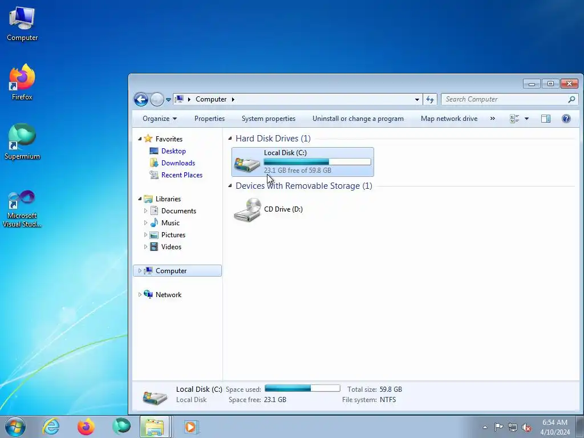Click the computer icon in address bar
The height and width of the screenshot is (438, 584).
180,99
